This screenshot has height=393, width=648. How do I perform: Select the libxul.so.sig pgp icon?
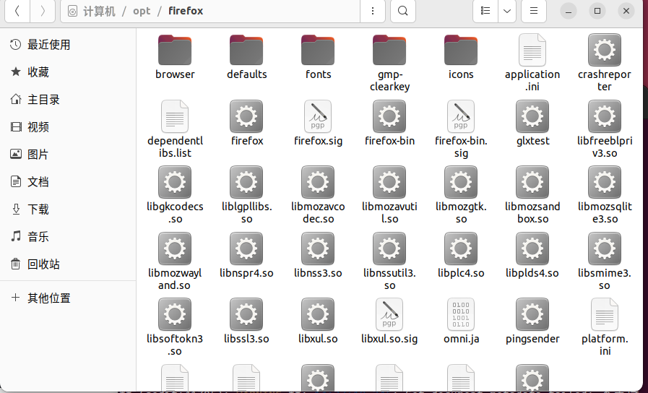tap(389, 314)
